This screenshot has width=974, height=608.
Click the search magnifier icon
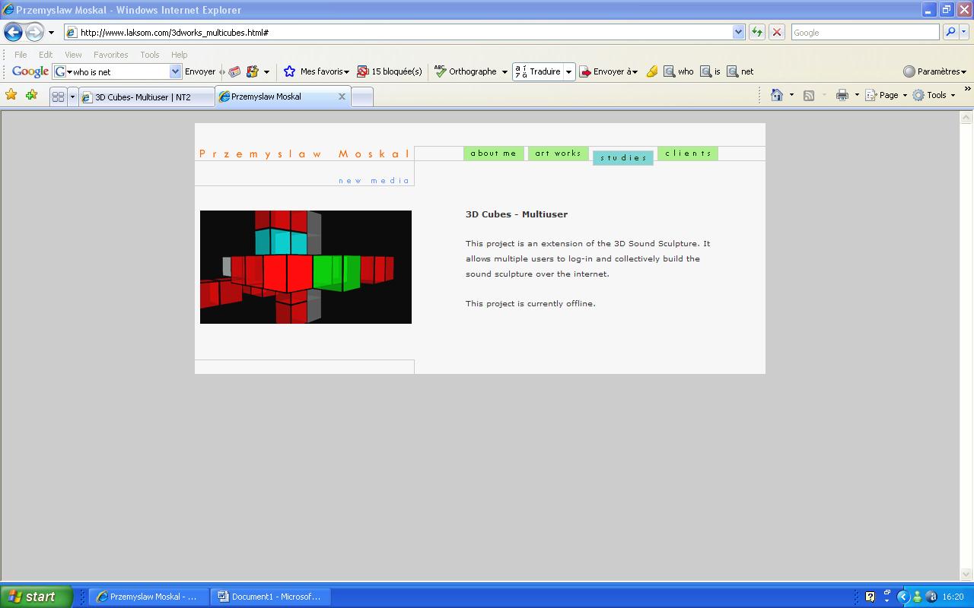pyautogui.click(x=950, y=32)
